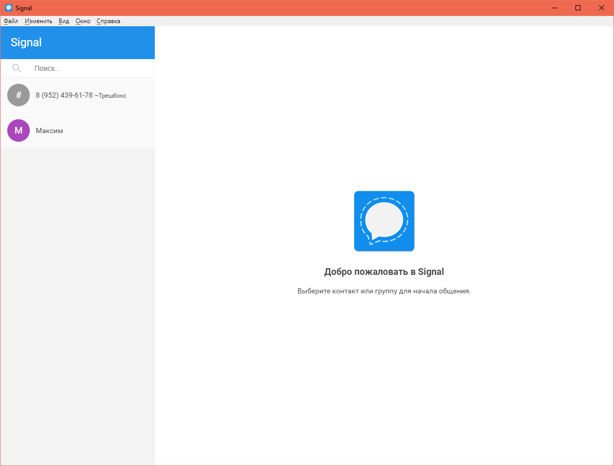Screen dimensions: 614x466
Task: Close the Signal window
Action: click(602, 8)
